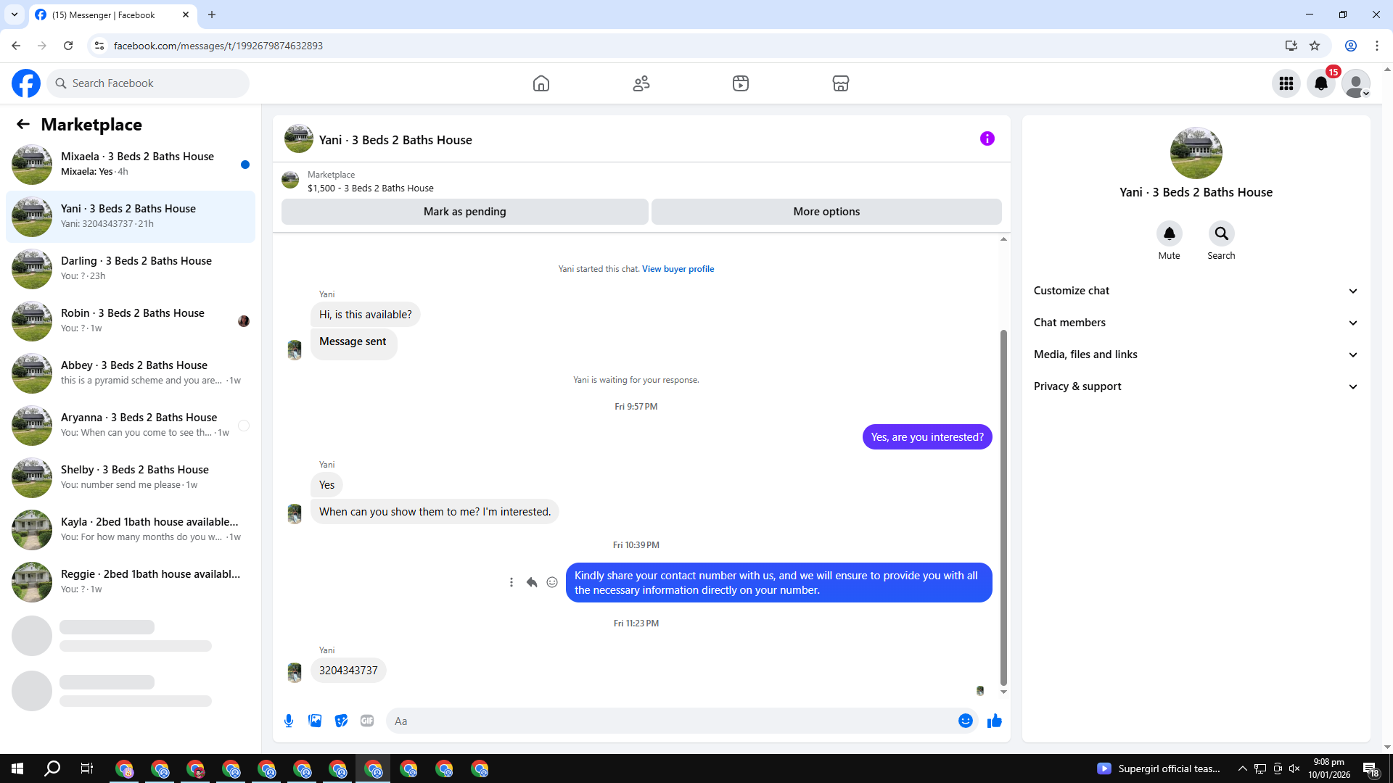Send a thumbs up like
Screen dimensions: 1393x783
pyautogui.click(x=994, y=721)
